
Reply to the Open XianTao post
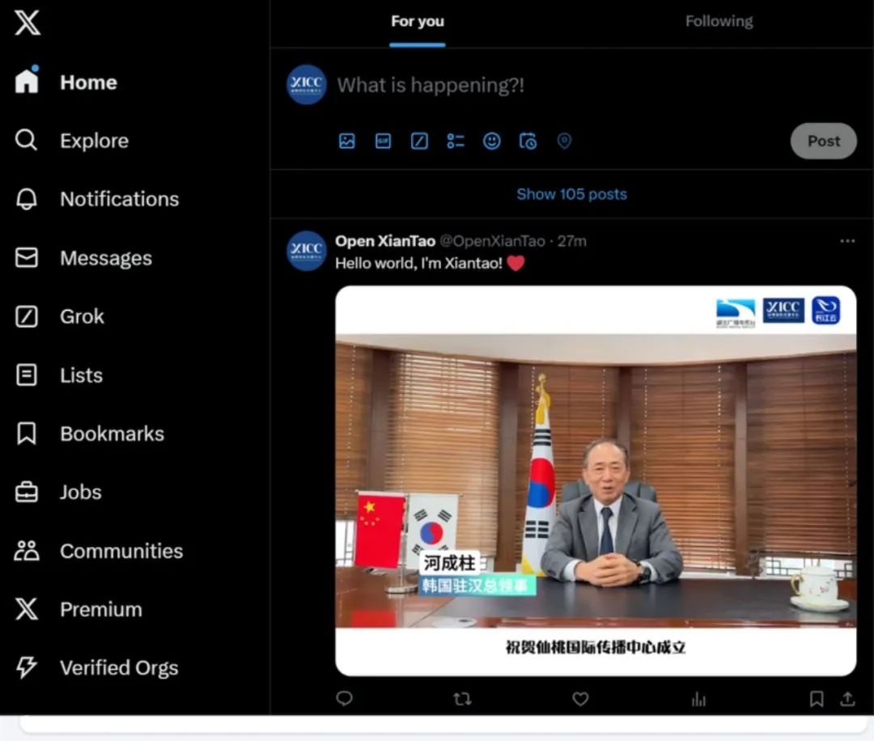coord(345,699)
